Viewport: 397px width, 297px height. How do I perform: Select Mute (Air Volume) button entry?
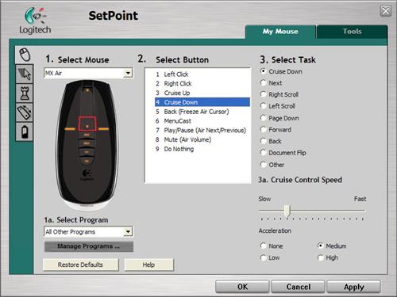point(202,139)
